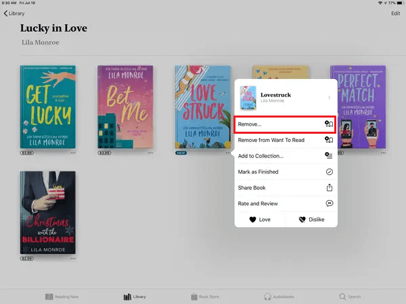Tap the Share Book icon
406x304 pixels.
330,188
